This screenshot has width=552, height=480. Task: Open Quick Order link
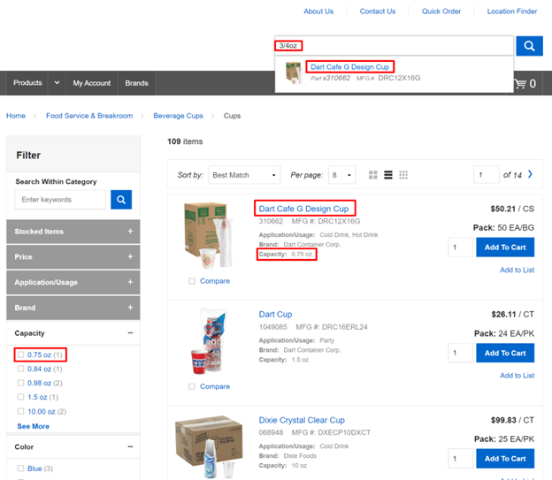[x=441, y=11]
